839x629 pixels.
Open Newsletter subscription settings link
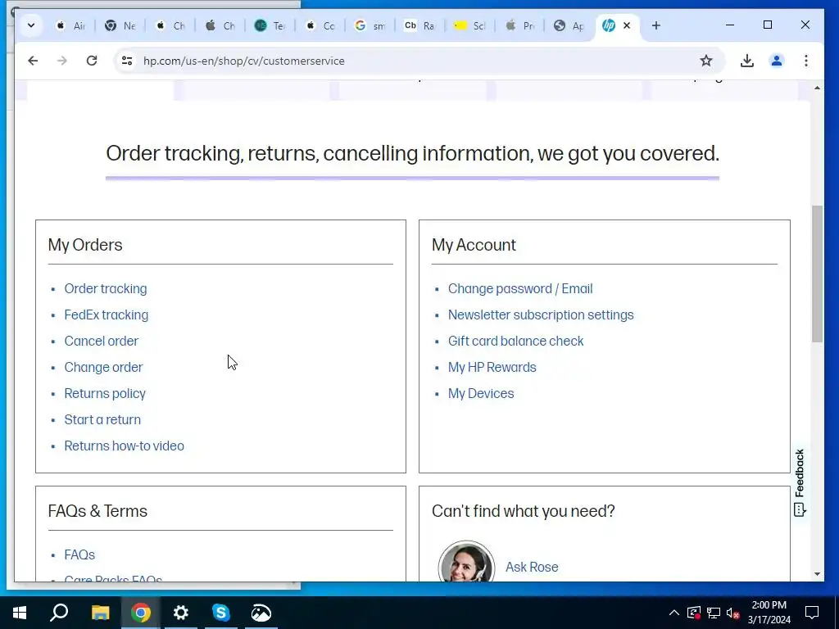[x=541, y=315]
